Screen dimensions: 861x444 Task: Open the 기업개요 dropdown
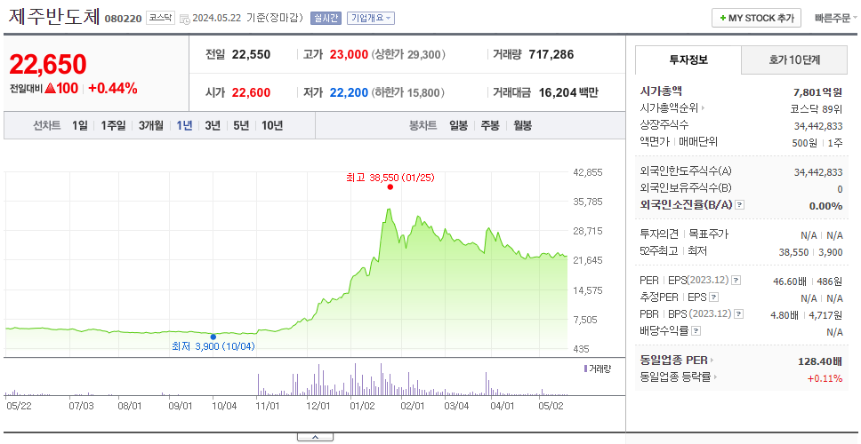371,18
